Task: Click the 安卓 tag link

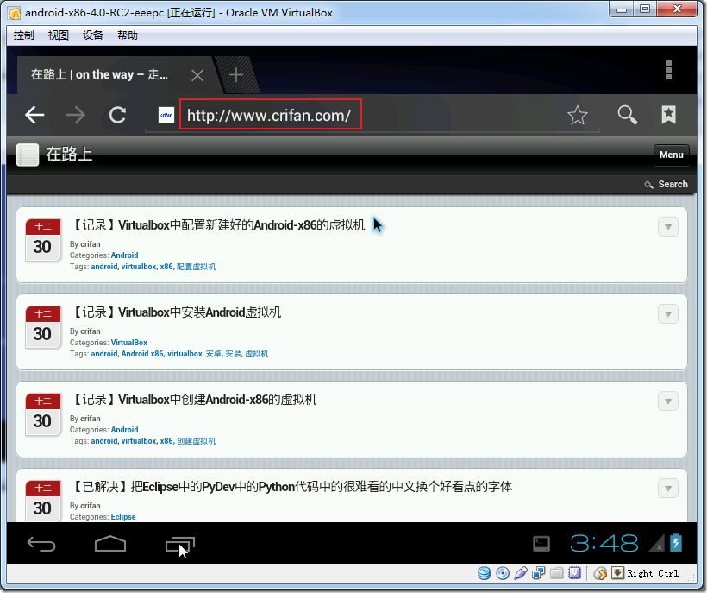Action: (x=213, y=354)
